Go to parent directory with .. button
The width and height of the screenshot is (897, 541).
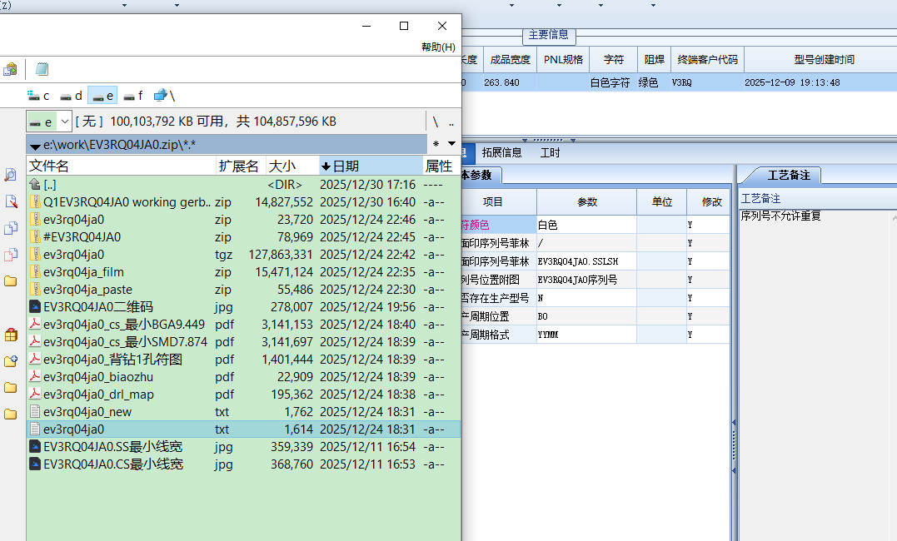(x=451, y=122)
